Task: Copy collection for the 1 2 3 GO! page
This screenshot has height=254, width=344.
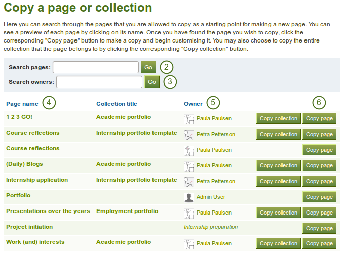Action: click(278, 119)
